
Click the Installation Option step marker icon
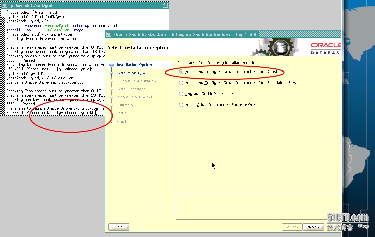coord(111,65)
